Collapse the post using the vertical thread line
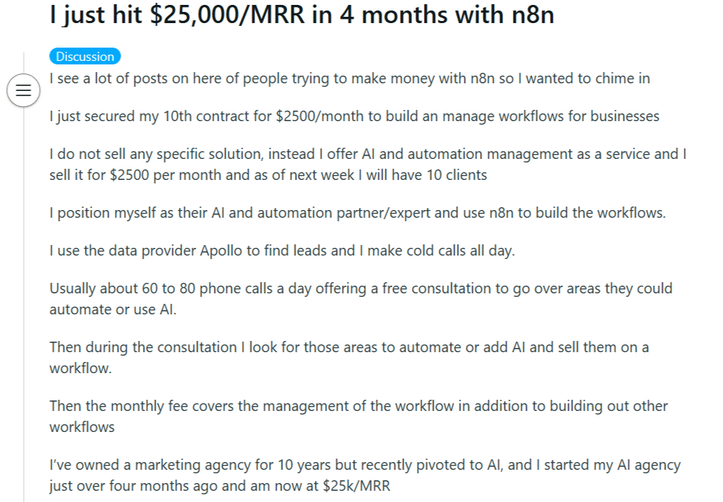 pyautogui.click(x=24, y=305)
